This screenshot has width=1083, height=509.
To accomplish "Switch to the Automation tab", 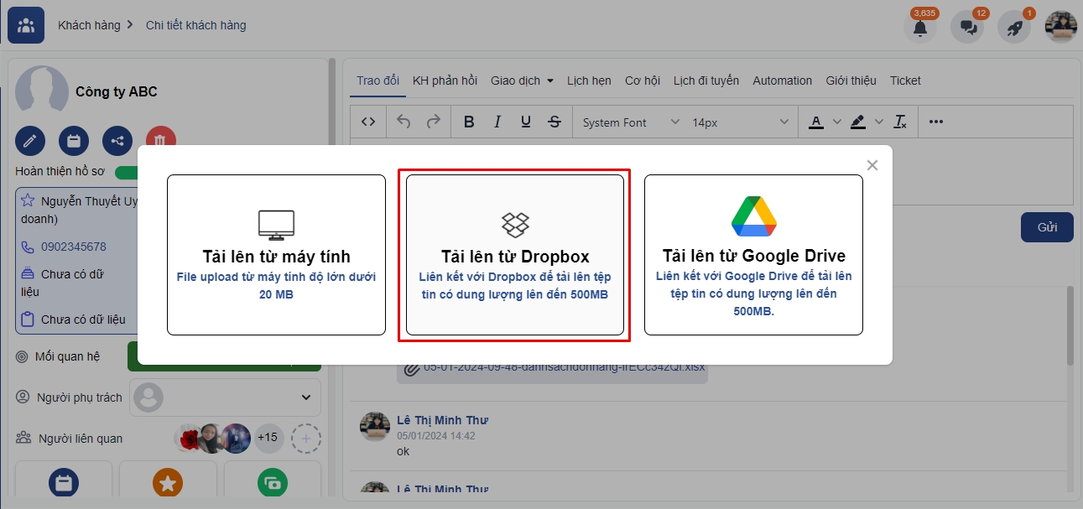I will pos(783,81).
